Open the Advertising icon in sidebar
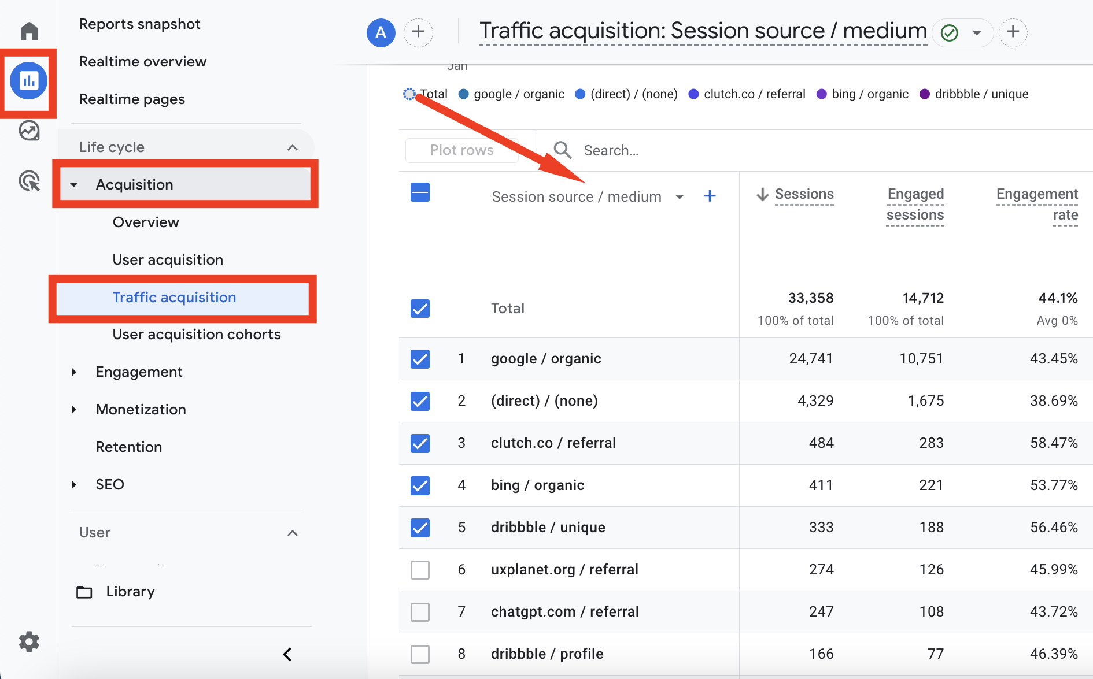Viewport: 1093px width, 679px height. [x=29, y=181]
